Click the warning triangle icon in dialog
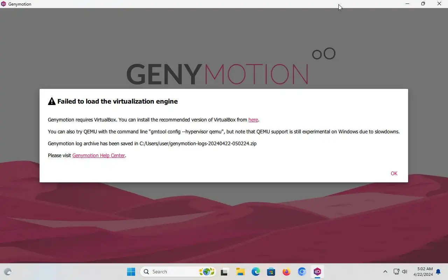Image resolution: width=448 pixels, height=280 pixels. [x=52, y=101]
